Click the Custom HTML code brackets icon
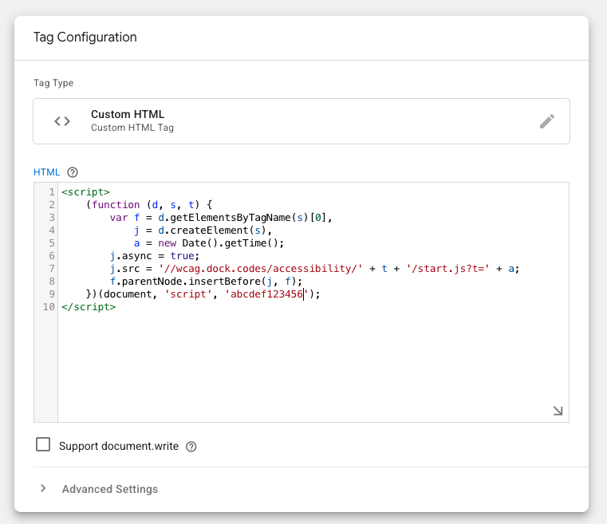Viewport: 607px width, 524px height. [62, 121]
